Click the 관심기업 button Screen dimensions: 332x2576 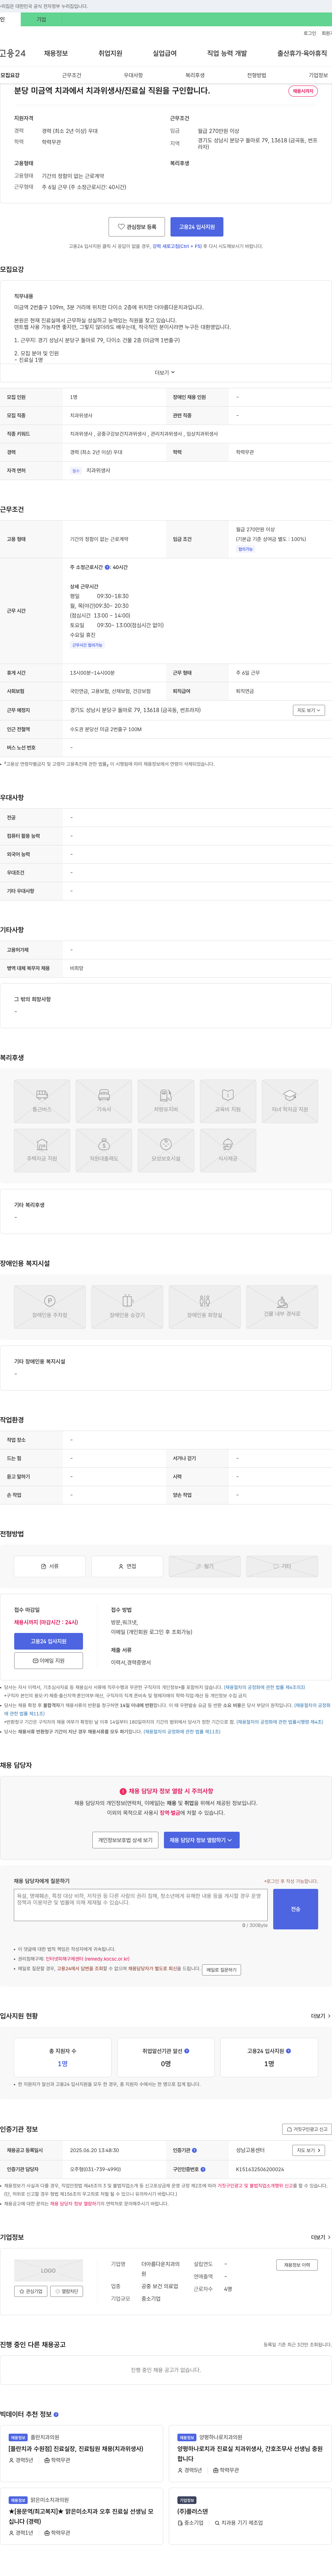(x=31, y=2291)
